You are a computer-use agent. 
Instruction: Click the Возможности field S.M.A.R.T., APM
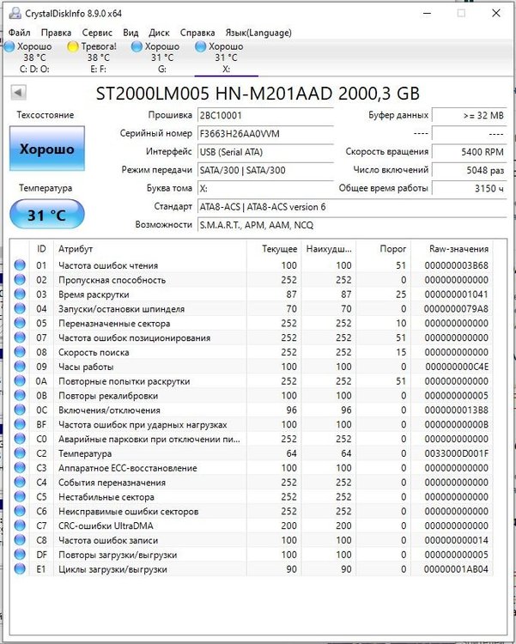[352, 225]
